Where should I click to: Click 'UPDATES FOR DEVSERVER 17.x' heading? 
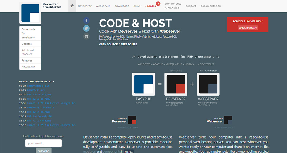click(37, 82)
